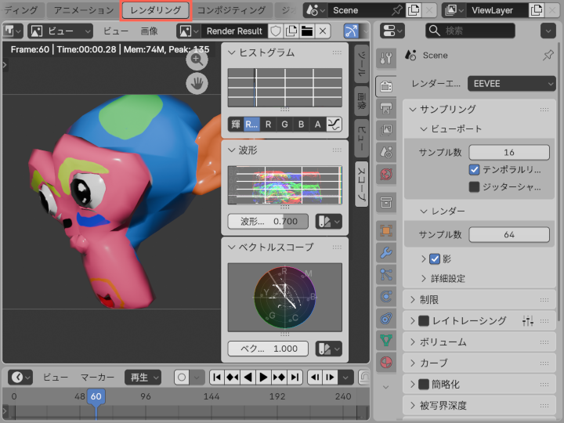The image size is (564, 423).
Task: Open the Modifiers properties tab
Action: (x=386, y=252)
